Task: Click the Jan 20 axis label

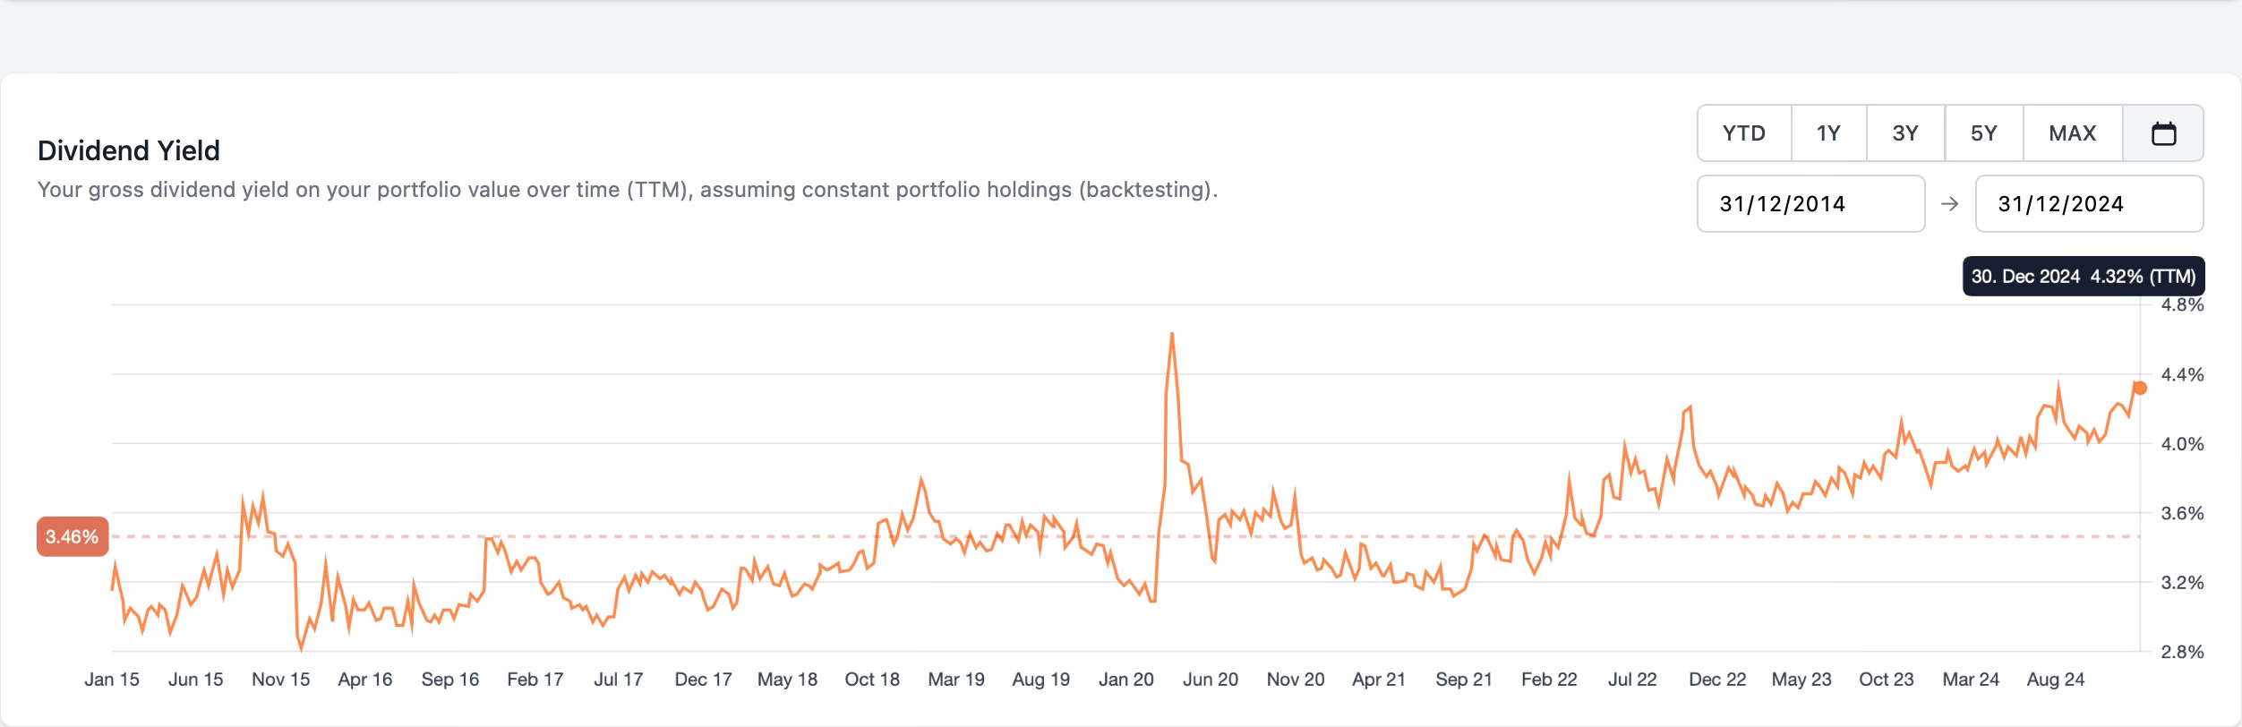Action: pos(1126,680)
